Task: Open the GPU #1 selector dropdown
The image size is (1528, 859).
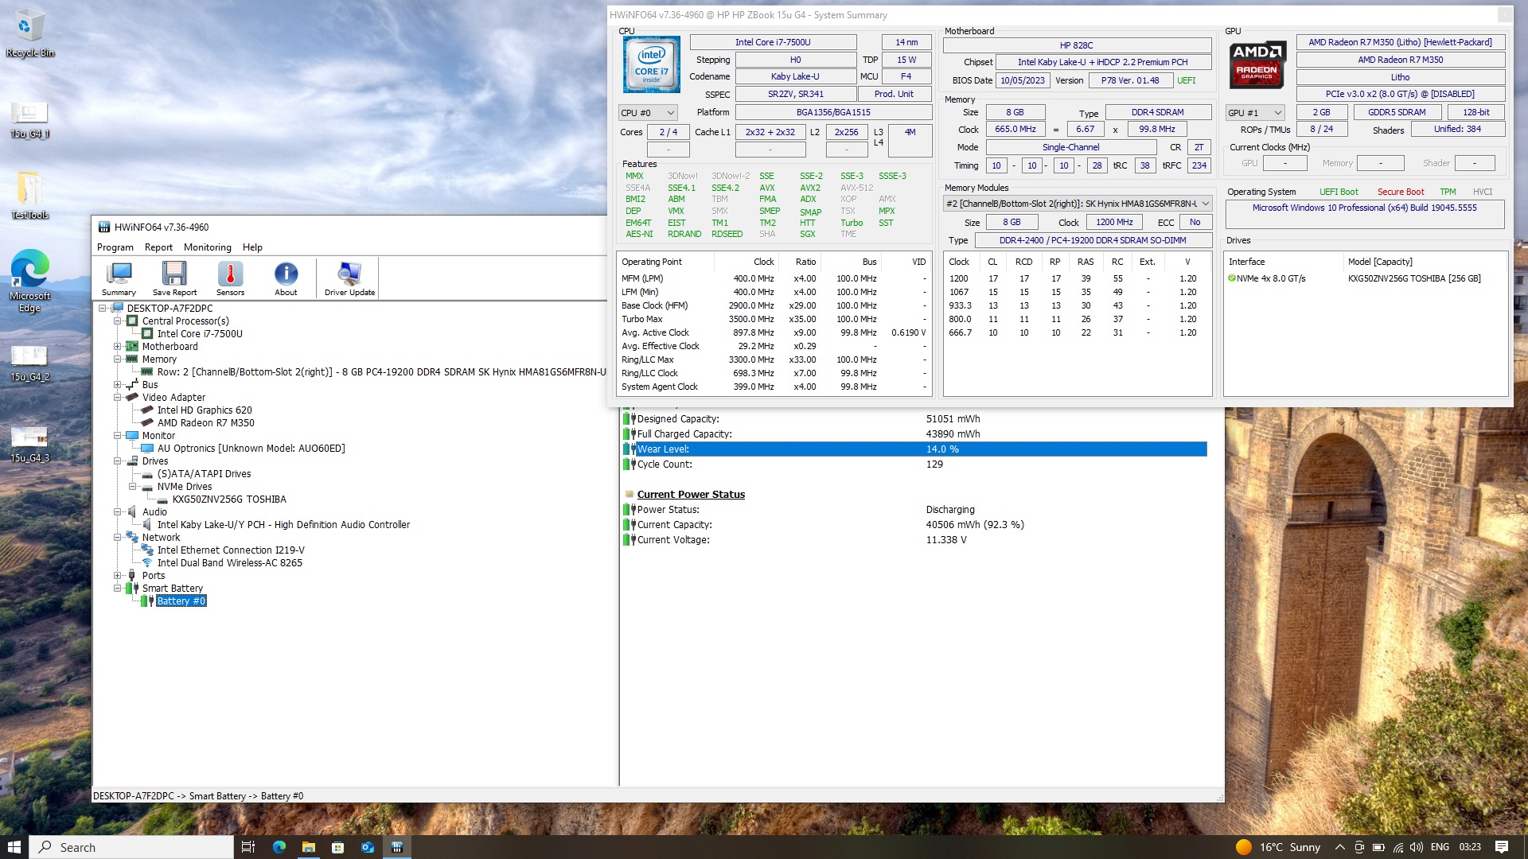Action: [x=1256, y=113]
